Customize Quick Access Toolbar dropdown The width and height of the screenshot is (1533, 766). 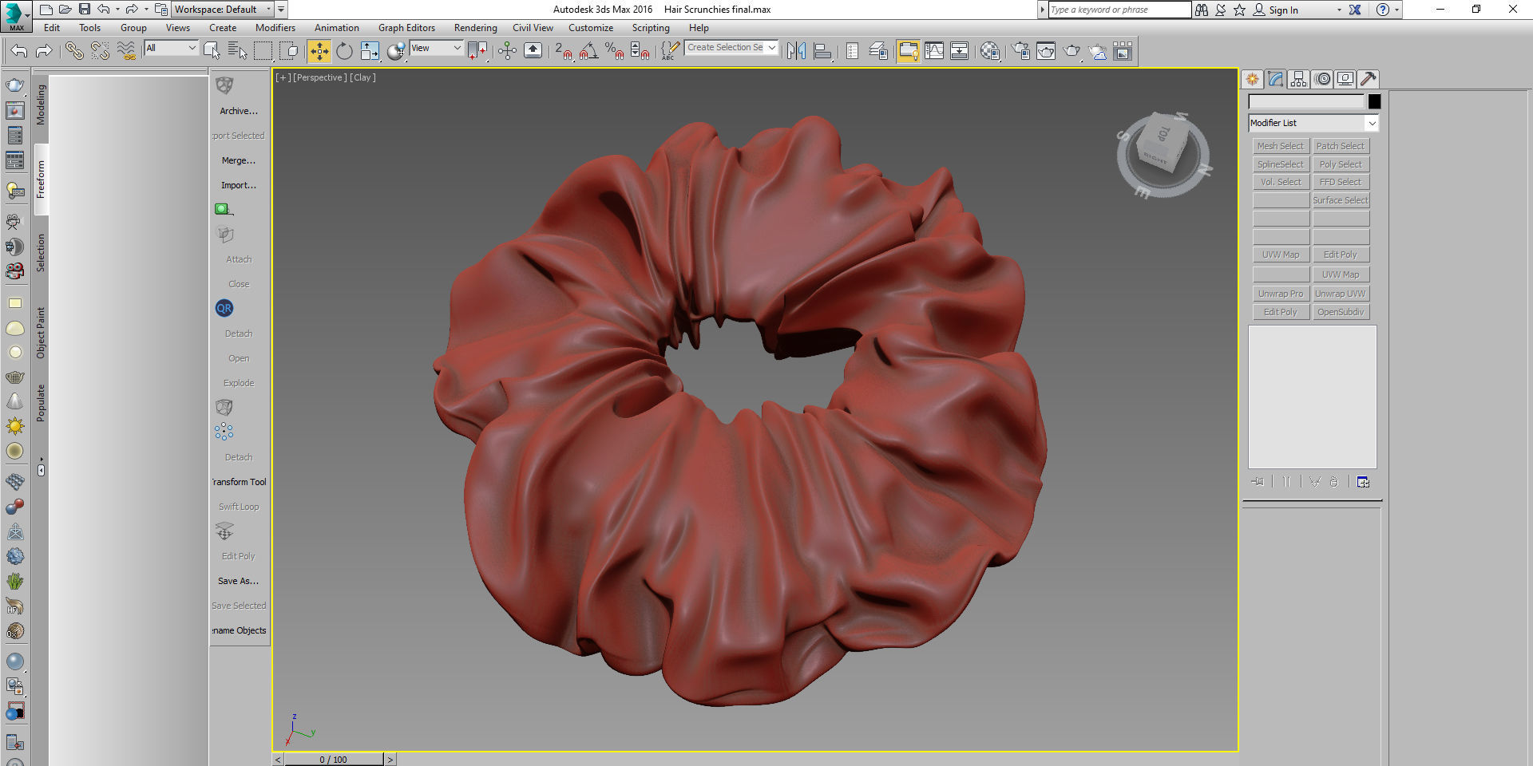point(281,10)
